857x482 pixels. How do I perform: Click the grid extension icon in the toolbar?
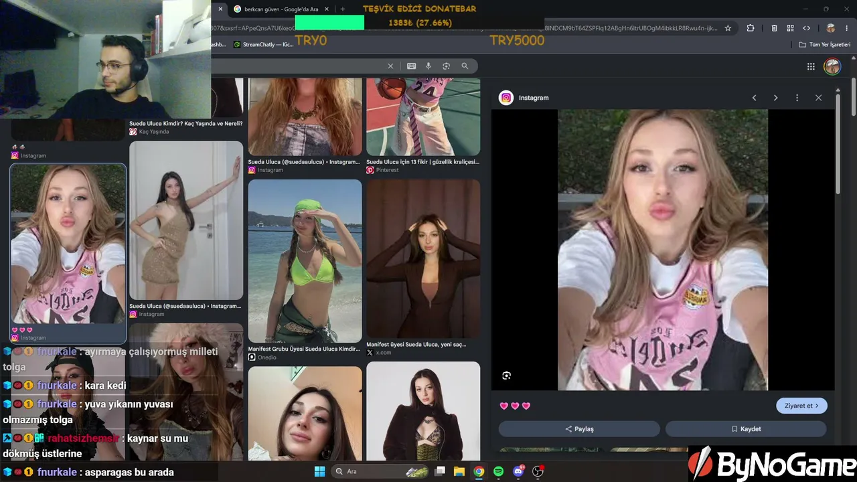coord(791,28)
